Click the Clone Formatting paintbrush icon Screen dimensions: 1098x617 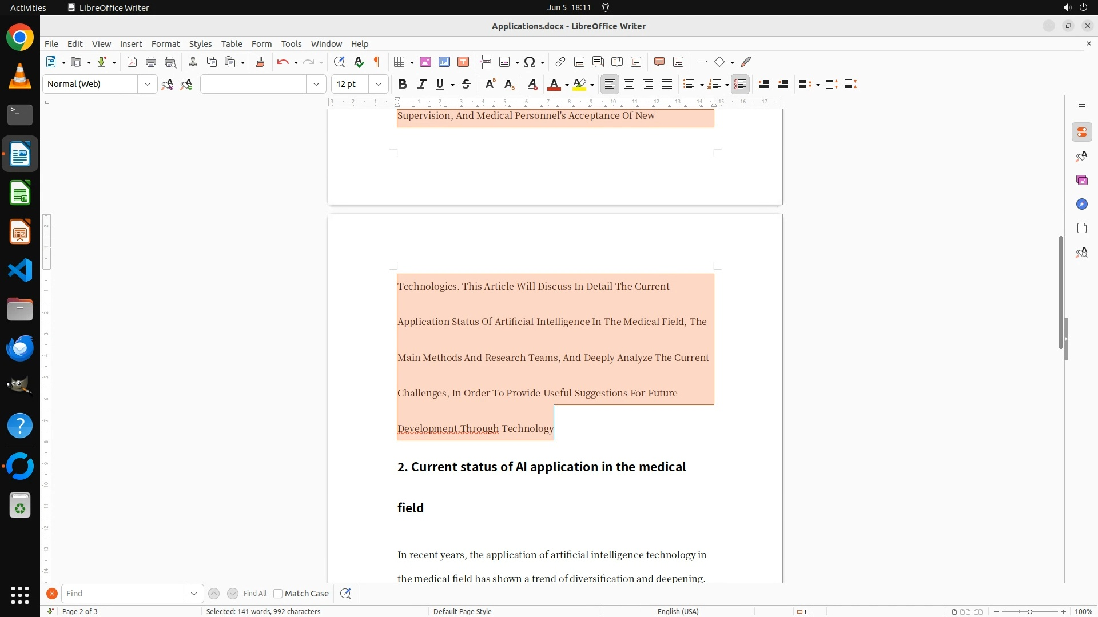(260, 62)
